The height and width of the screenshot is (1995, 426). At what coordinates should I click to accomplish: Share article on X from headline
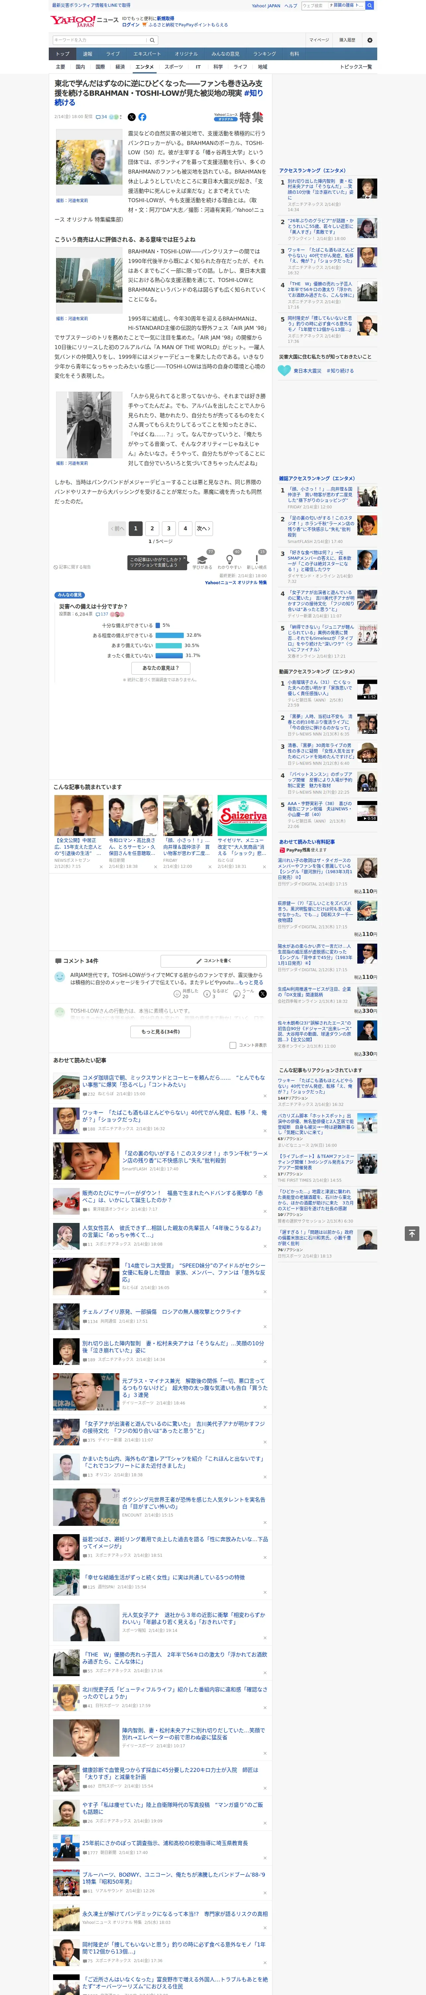[x=131, y=117]
